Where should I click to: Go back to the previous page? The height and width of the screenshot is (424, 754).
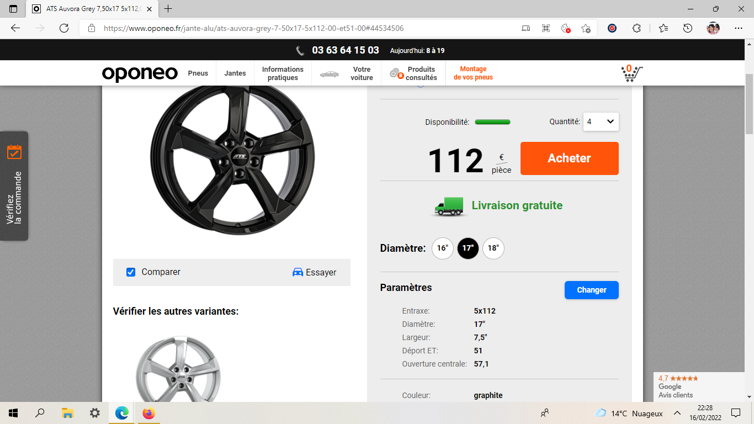click(15, 28)
